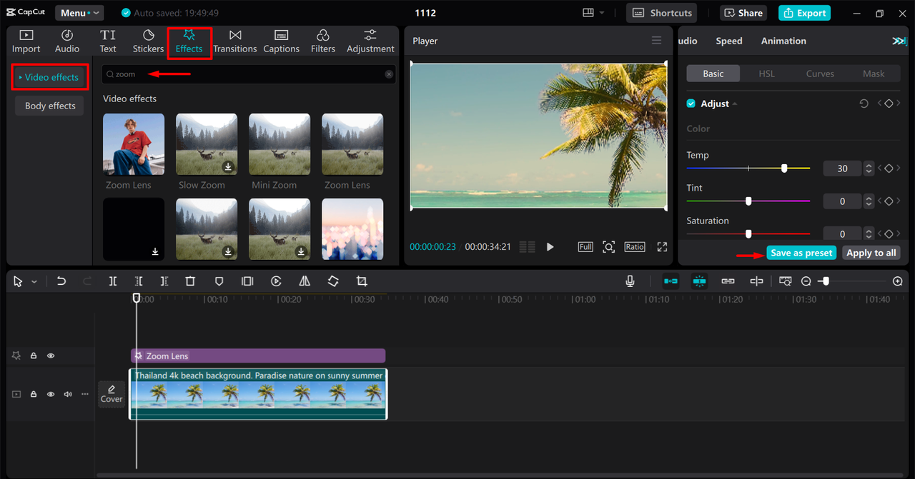Open the Audio panel

67,41
